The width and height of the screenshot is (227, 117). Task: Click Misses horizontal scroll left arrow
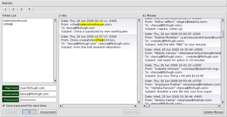tap(144, 106)
